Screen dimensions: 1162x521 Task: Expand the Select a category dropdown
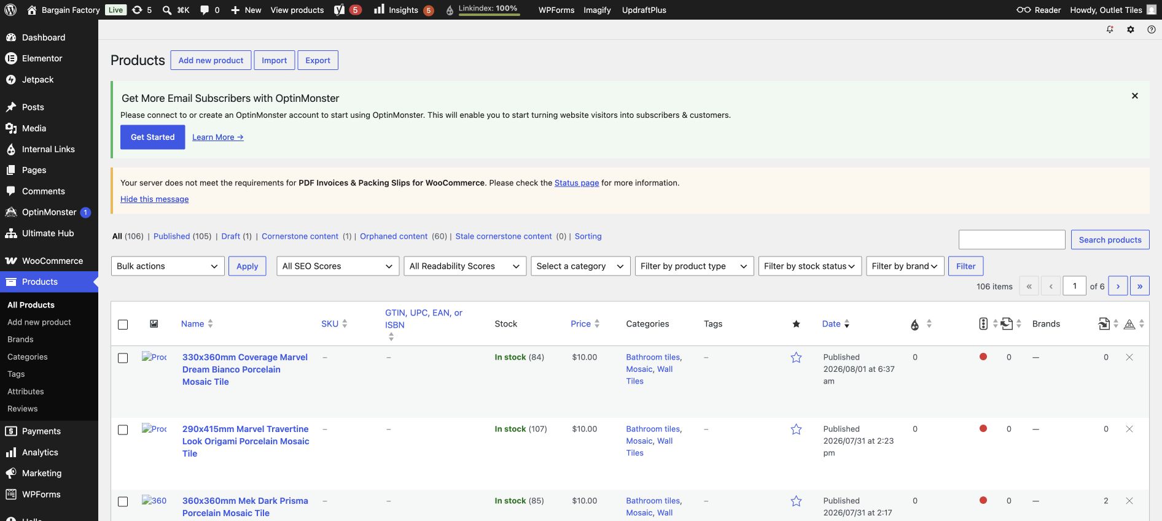(x=580, y=266)
